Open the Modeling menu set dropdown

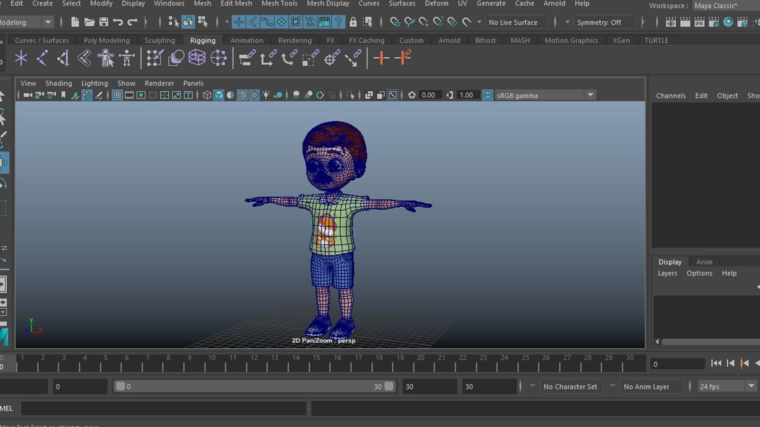coord(48,22)
